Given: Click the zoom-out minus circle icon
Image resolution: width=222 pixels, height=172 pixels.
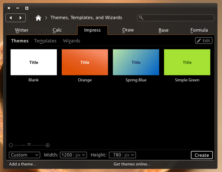Looking at the screenshot, I should coord(11,145).
